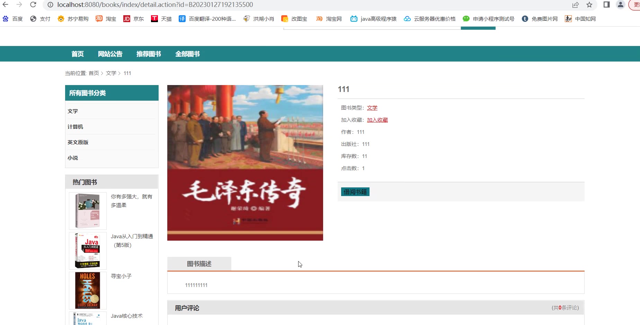The width and height of the screenshot is (640, 325).
Task: Open 全部图书 in the navigation bar
Action: (187, 54)
